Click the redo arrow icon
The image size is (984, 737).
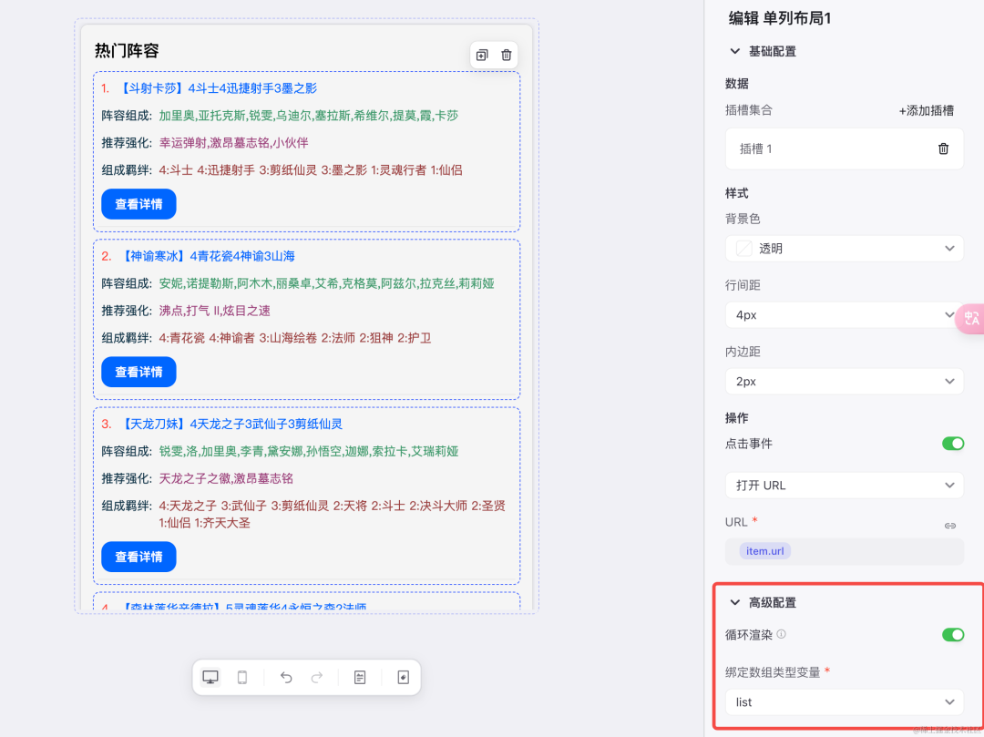(317, 678)
